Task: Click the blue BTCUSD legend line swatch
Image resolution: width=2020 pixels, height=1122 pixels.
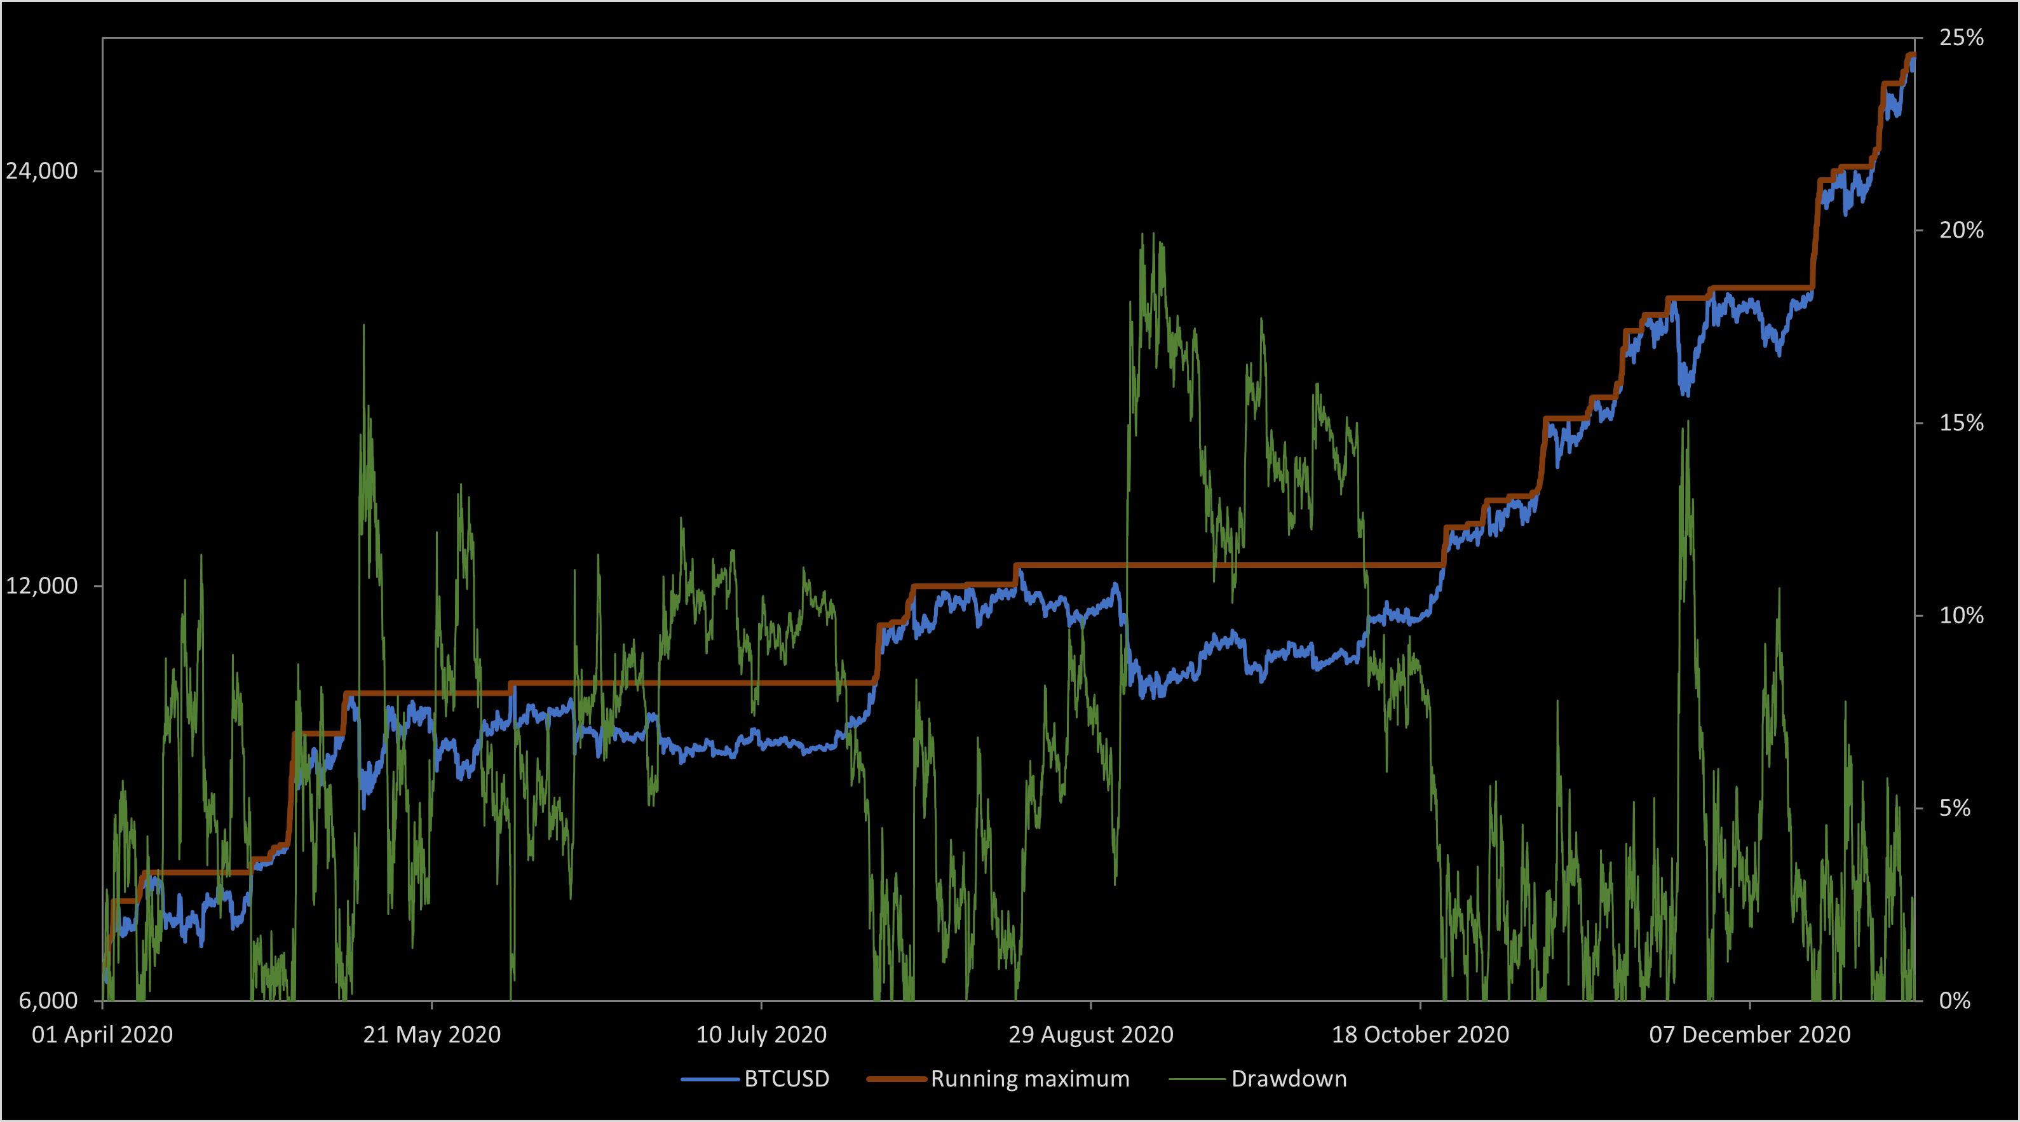Action: tap(710, 1079)
